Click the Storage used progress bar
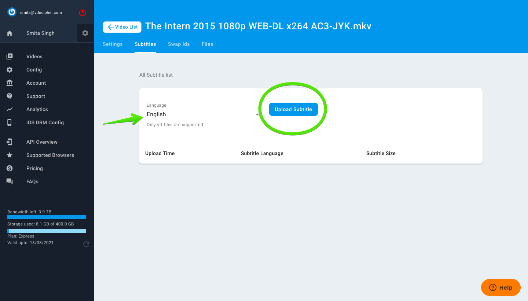 click(x=47, y=231)
